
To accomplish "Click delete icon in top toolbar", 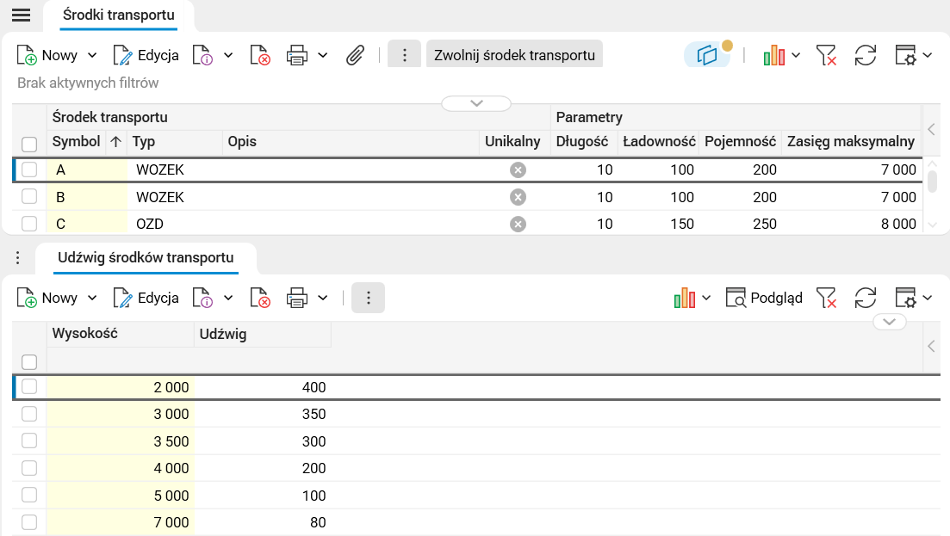I will (260, 55).
